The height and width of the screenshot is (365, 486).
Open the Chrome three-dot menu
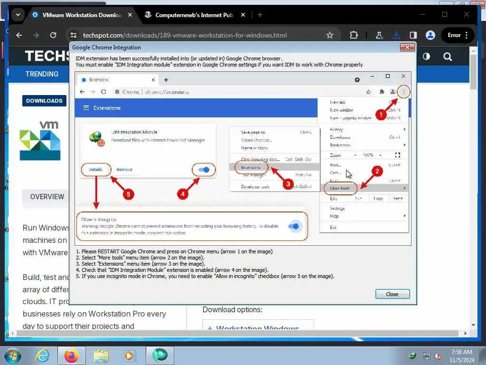pyautogui.click(x=467, y=35)
